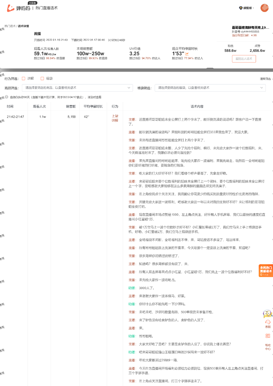Click the 蝉妈妈 logo icon
273x386 pixels.
[x=10, y=8]
